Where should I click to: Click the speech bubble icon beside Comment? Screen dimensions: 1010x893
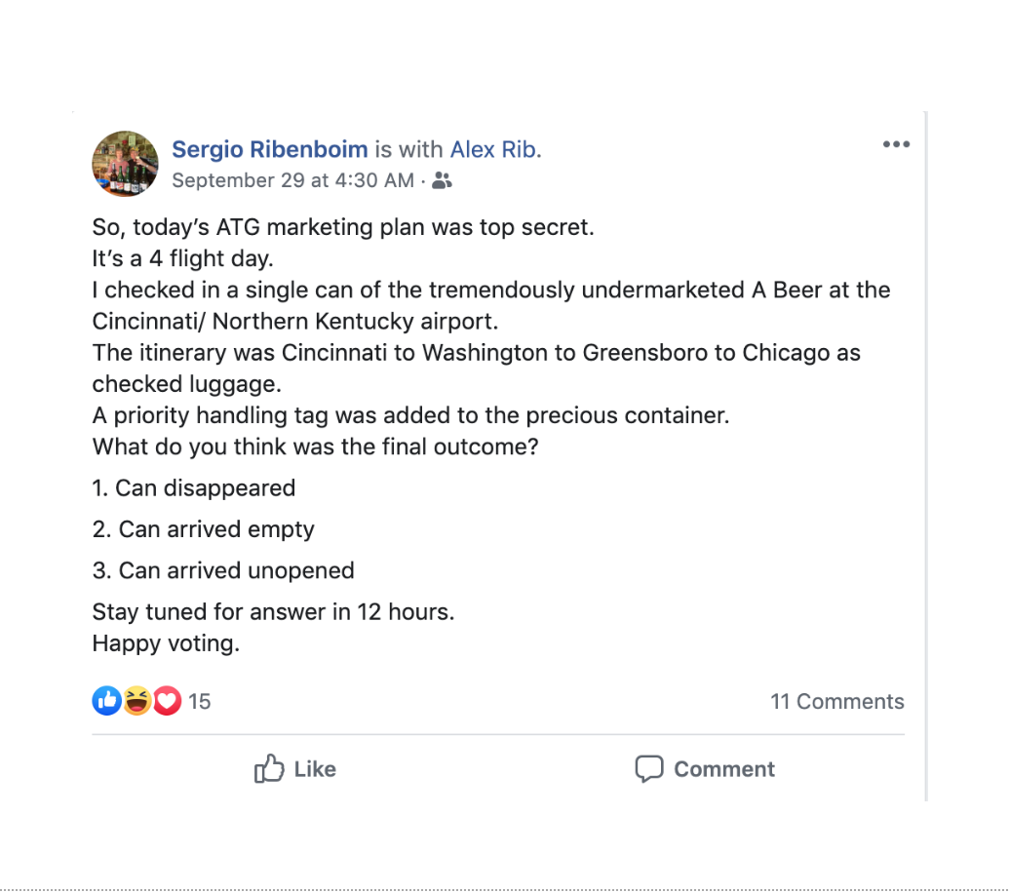tap(648, 769)
